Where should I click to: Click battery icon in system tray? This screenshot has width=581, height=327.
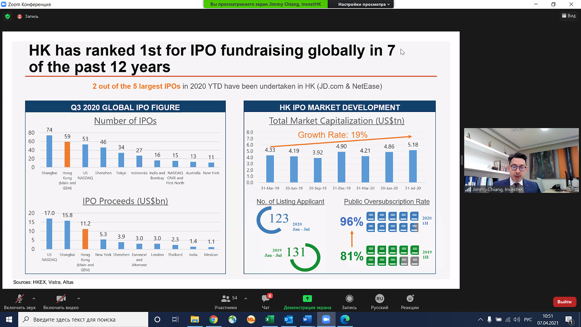point(499,320)
